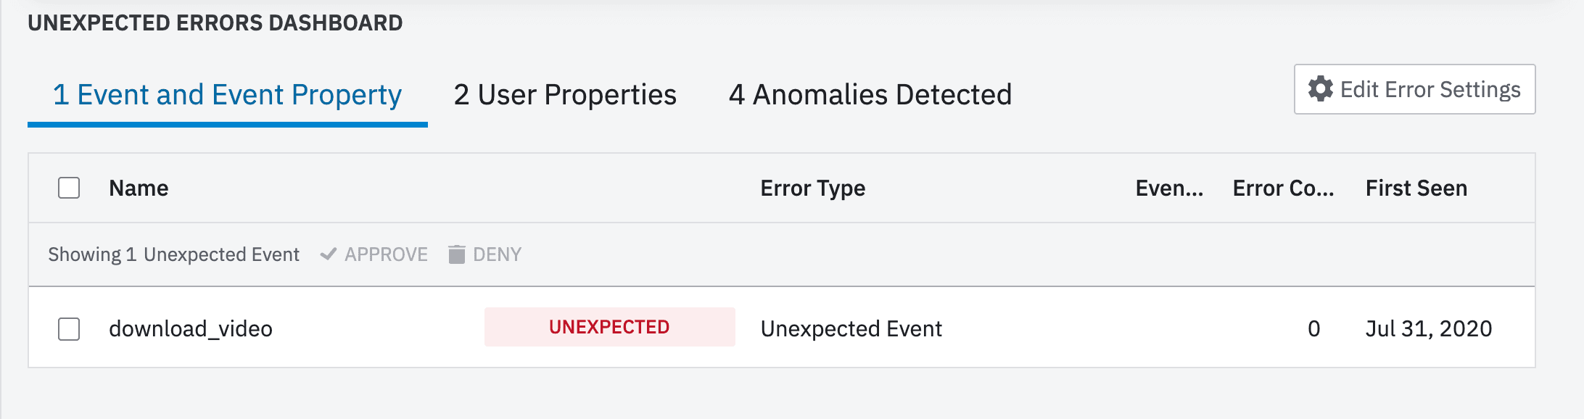Switch to the 2 User Properties tab
The width and height of the screenshot is (1584, 419).
point(565,95)
